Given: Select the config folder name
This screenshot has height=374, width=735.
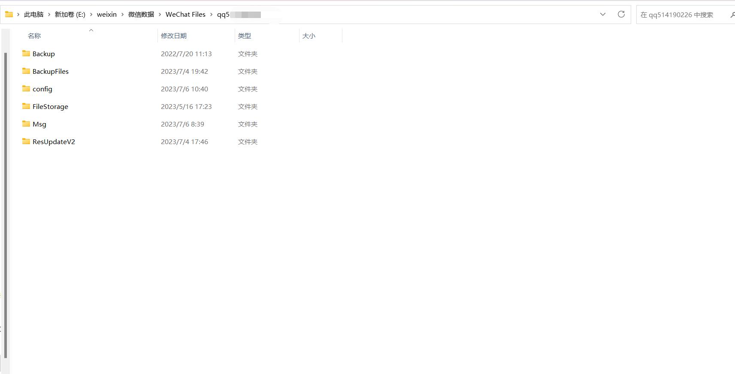Looking at the screenshot, I should point(42,89).
